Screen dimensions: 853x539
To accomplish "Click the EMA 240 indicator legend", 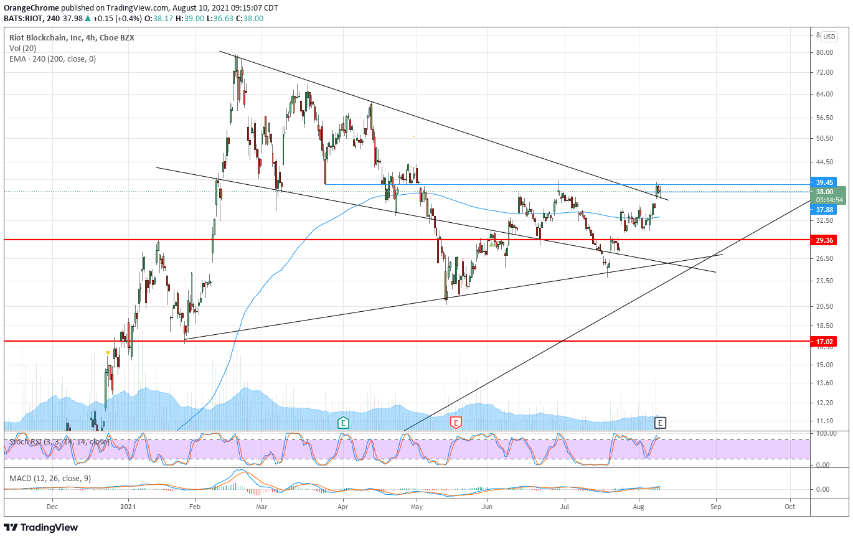I will 53,59.
